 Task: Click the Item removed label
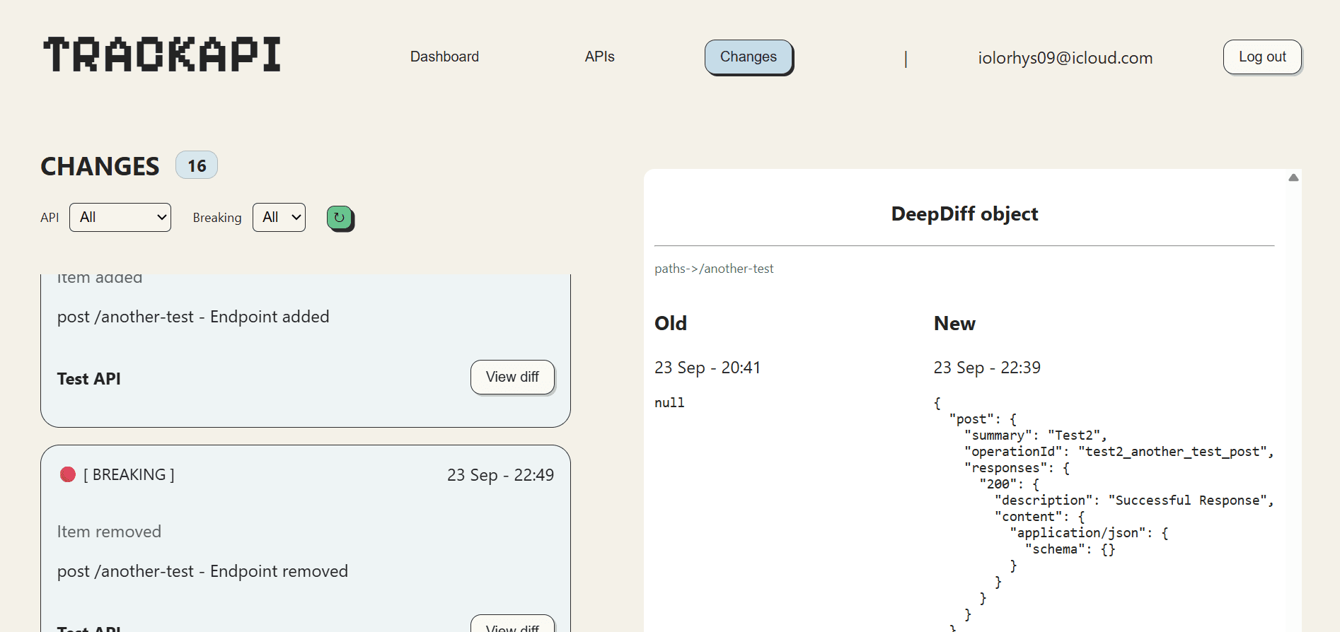(x=109, y=532)
